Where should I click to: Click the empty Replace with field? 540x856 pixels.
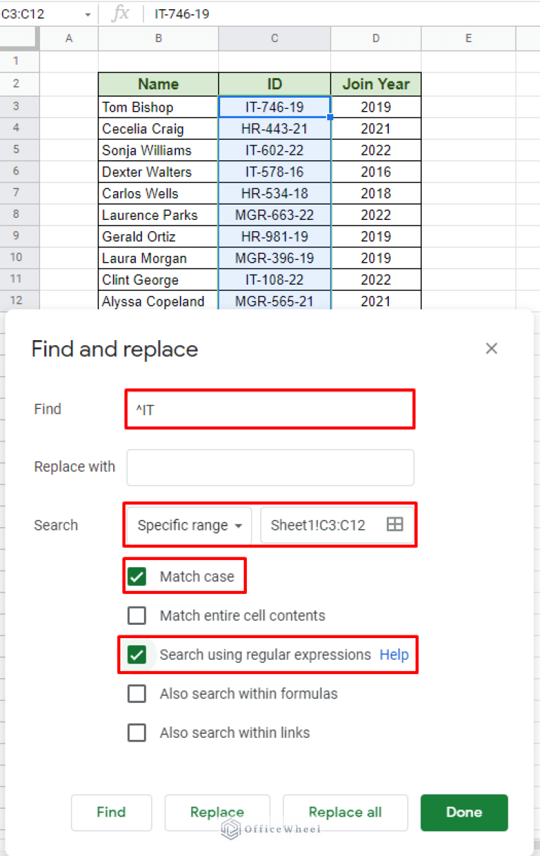point(269,467)
